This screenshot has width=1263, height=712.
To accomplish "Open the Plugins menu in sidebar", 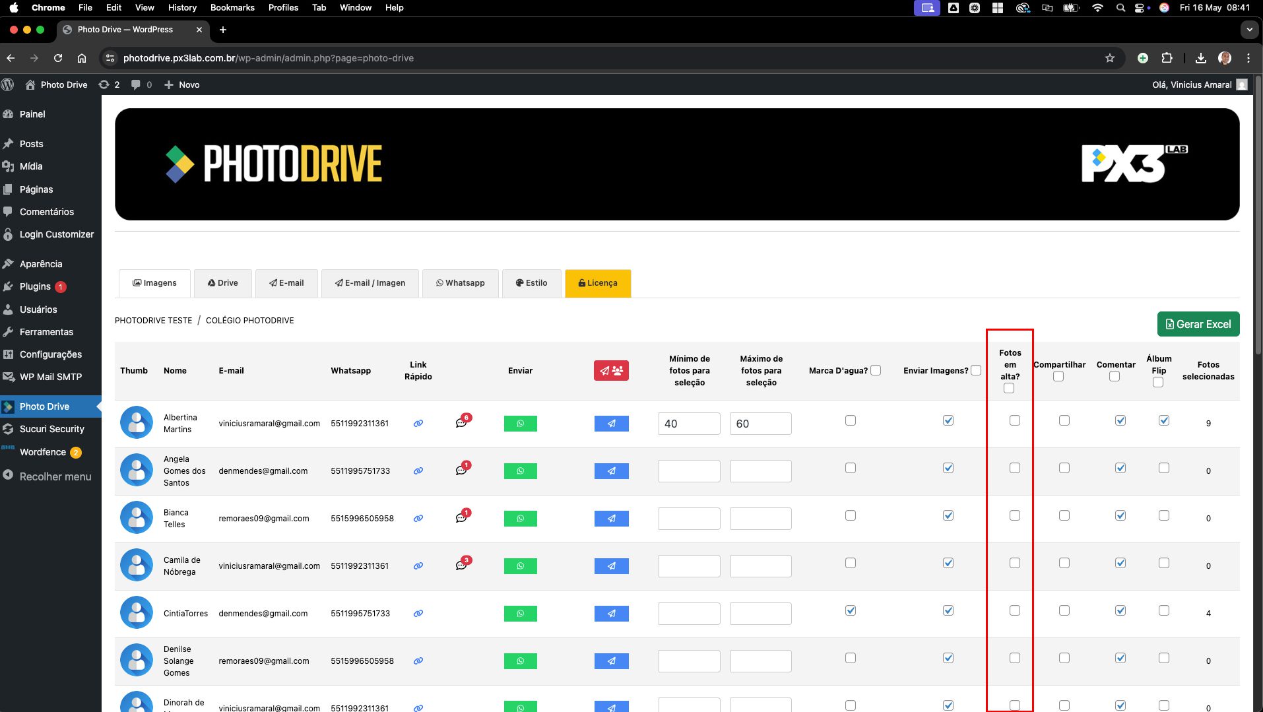I will coord(35,286).
